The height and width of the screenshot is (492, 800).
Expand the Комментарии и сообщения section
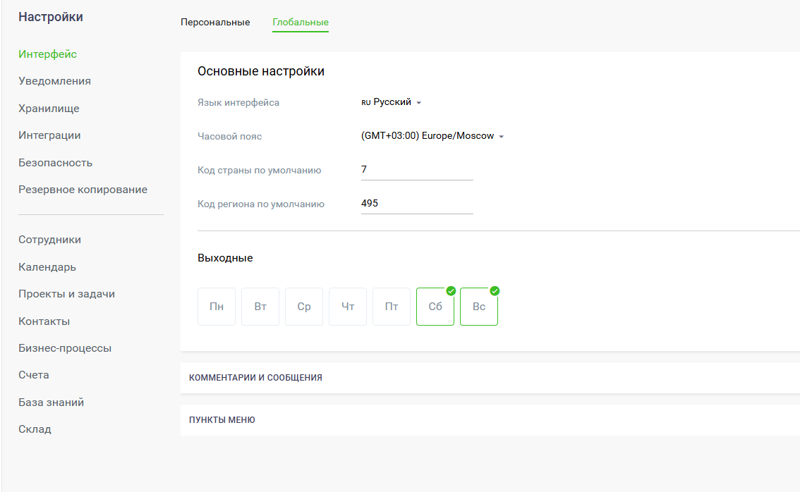(x=255, y=378)
